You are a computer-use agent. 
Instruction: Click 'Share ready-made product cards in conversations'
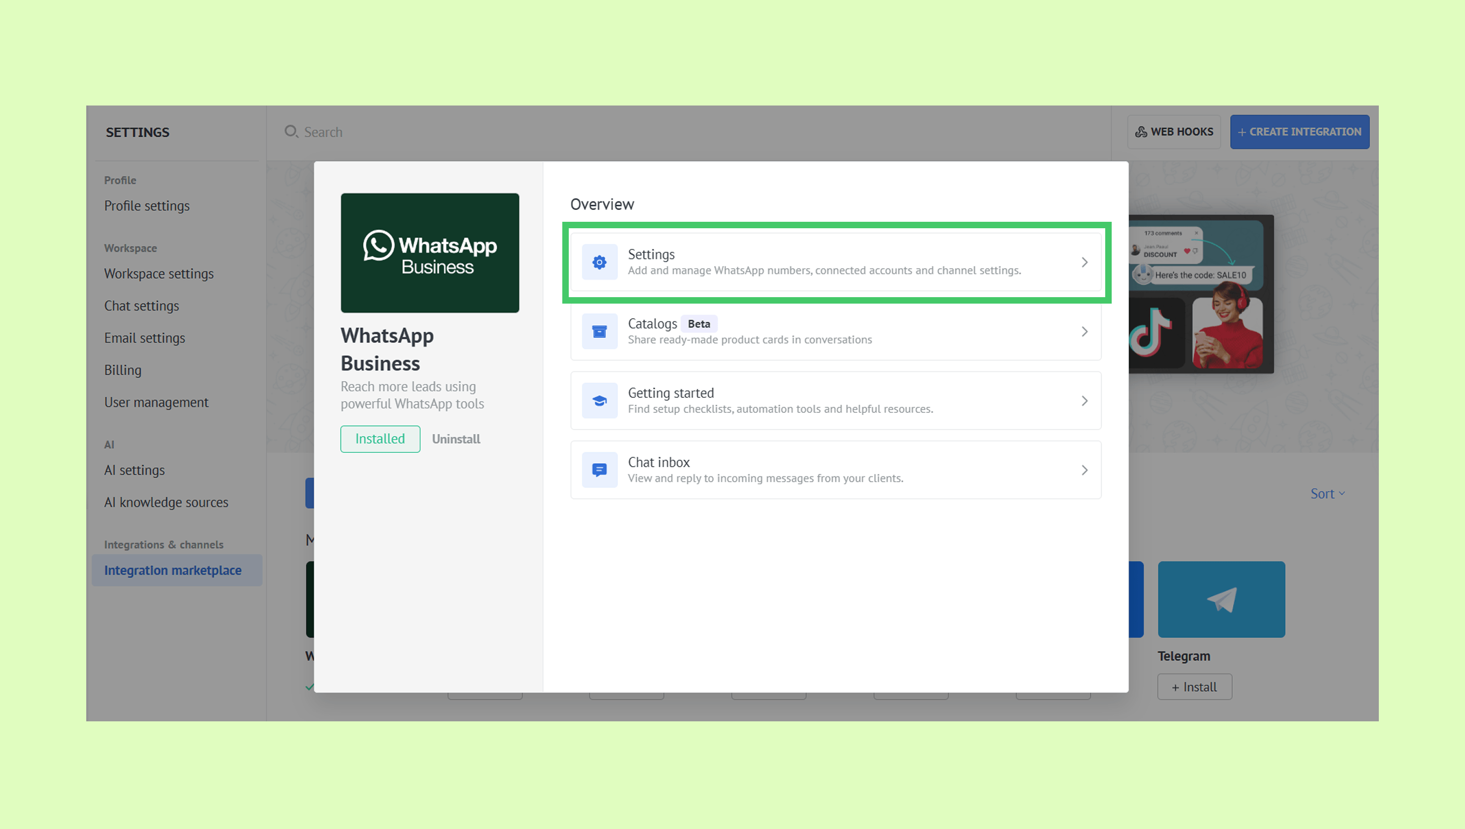[x=750, y=339]
